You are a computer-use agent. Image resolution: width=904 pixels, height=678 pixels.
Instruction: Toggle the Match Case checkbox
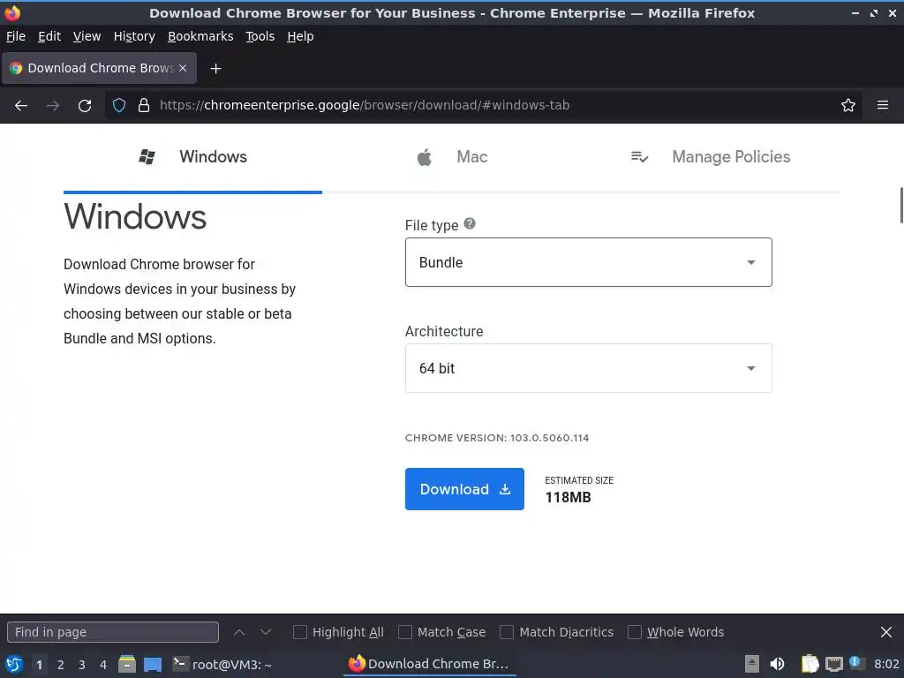click(405, 632)
